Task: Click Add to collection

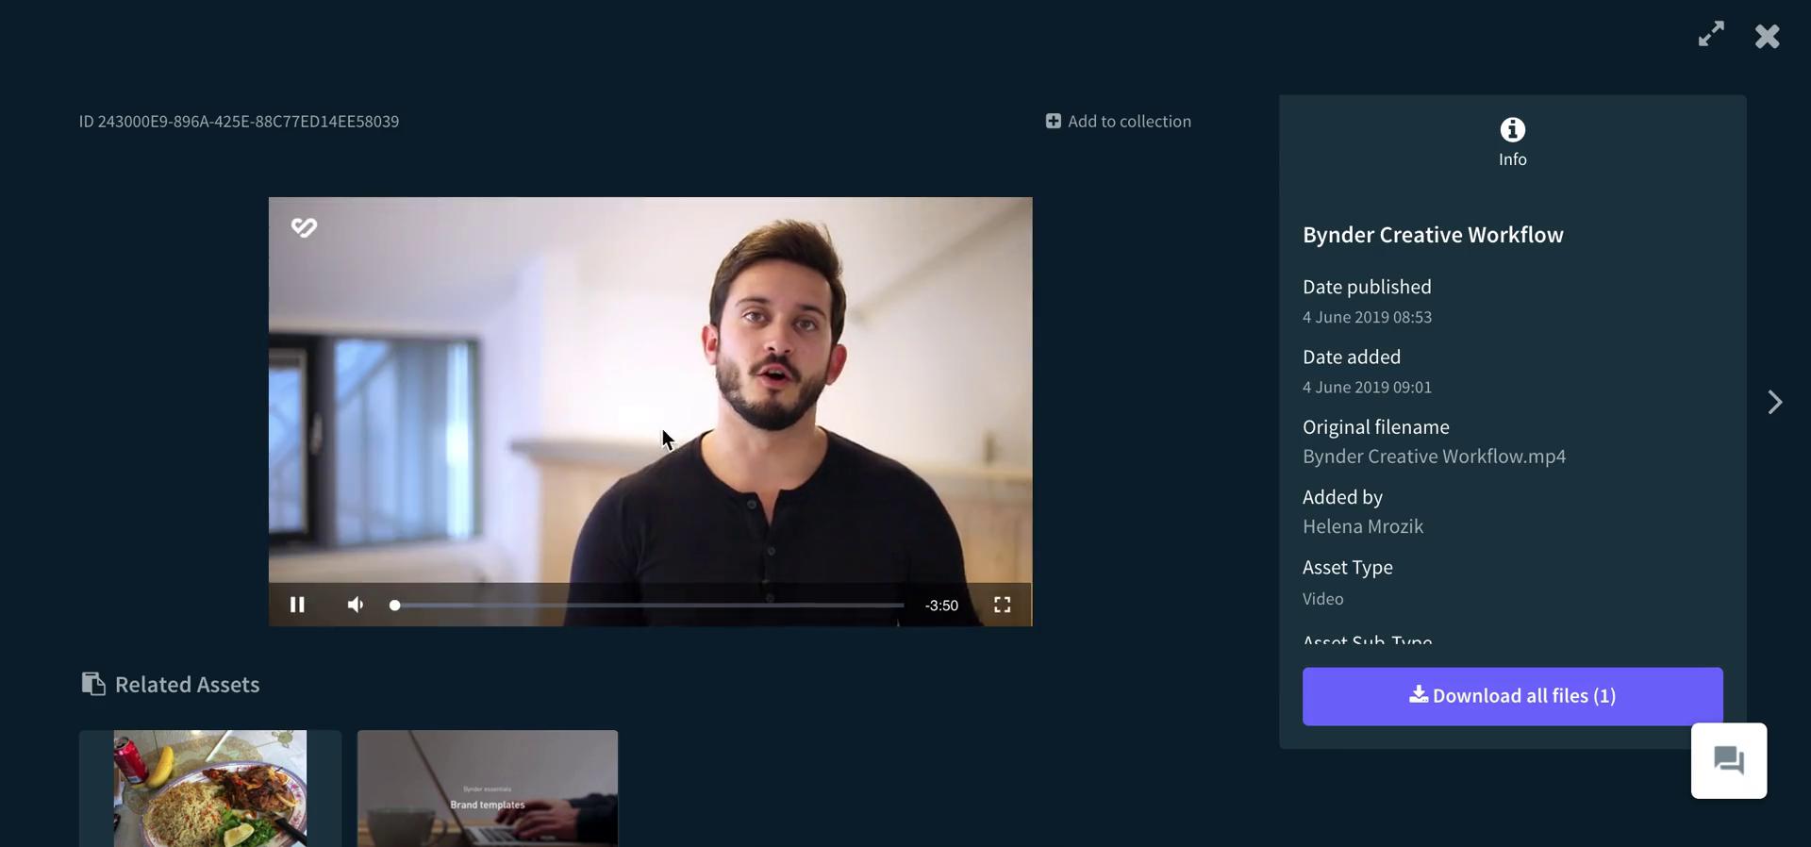Action: (1119, 121)
